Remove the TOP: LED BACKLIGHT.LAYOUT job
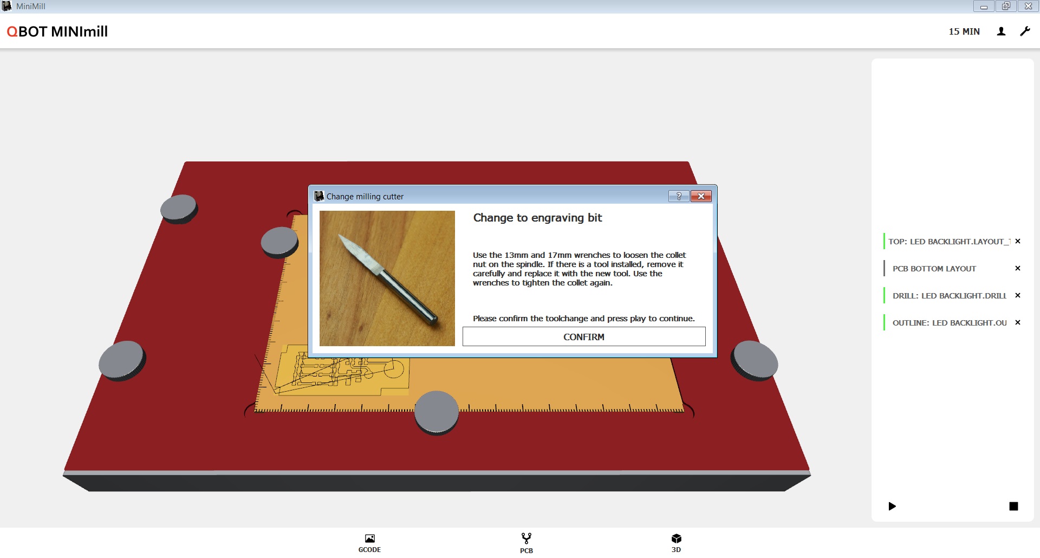Viewport: 1040px width, 558px height. [x=1018, y=241]
